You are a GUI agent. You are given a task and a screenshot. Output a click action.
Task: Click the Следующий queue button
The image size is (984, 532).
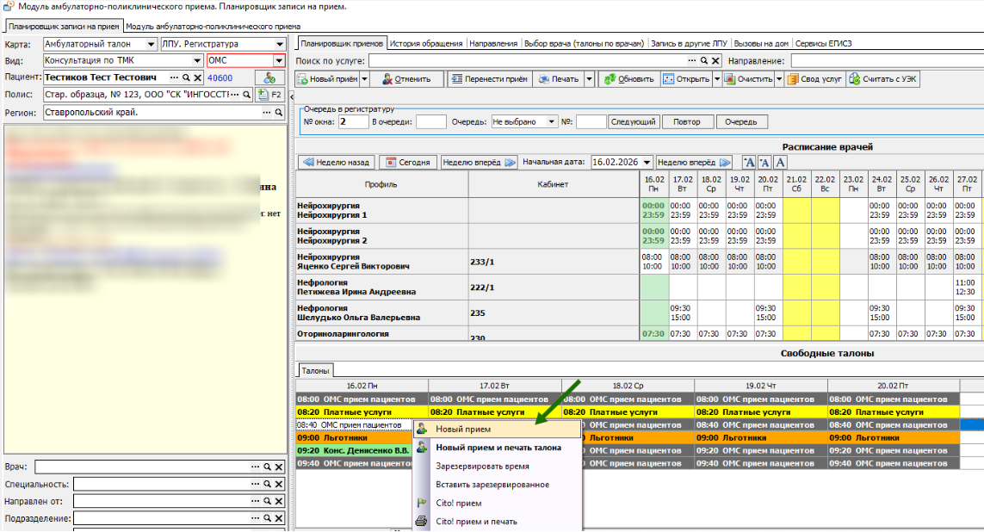(x=633, y=122)
